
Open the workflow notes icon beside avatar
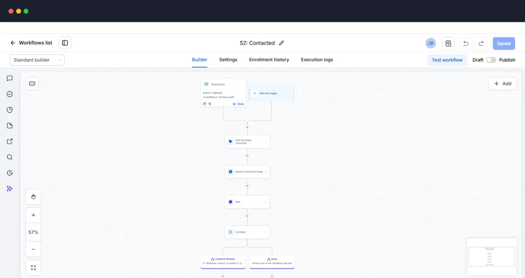[448, 43]
